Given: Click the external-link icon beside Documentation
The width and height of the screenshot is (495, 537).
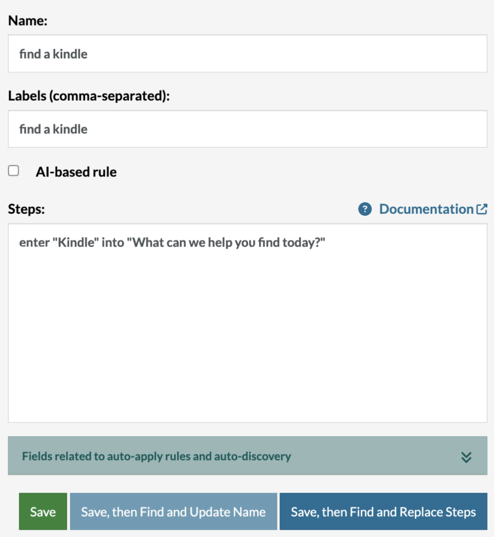Looking at the screenshot, I should 482,209.
